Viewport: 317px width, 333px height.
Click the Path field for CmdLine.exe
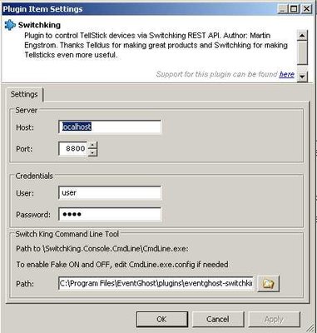point(156,283)
